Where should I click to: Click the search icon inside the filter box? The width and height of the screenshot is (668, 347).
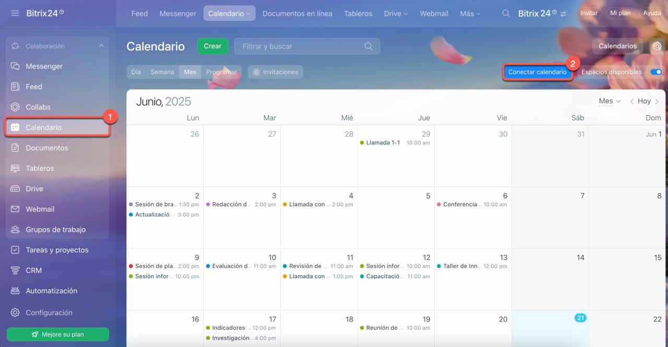coord(368,46)
